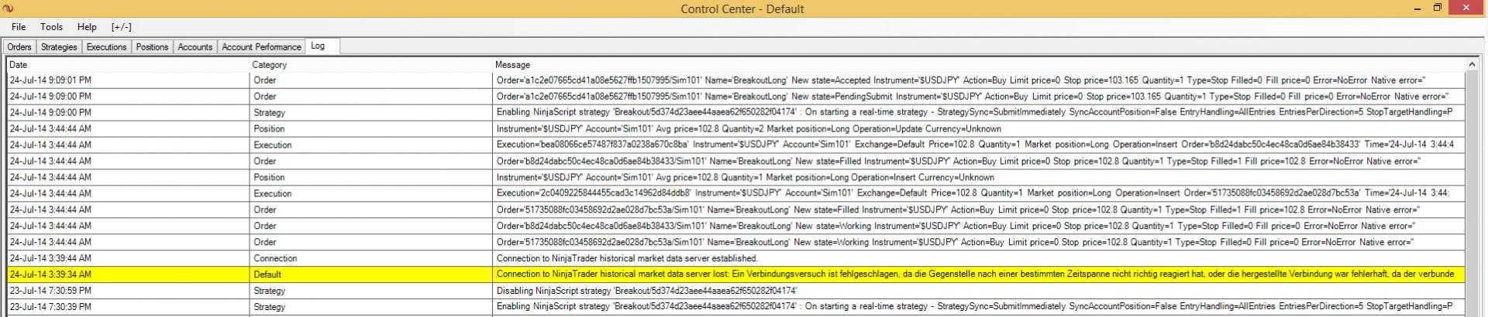Click the Category column header

372,65
